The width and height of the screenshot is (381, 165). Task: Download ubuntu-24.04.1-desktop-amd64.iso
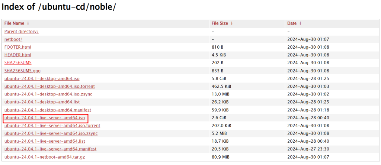click(42, 78)
